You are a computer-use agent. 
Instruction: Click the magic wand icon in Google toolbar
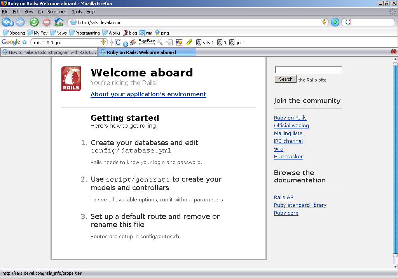pos(160,42)
